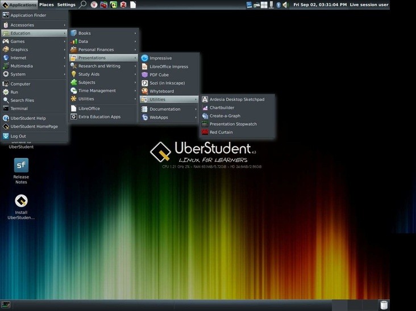The width and height of the screenshot is (416, 311).
Task: Open Chartbuilder from the Utilities list
Action: pos(222,107)
